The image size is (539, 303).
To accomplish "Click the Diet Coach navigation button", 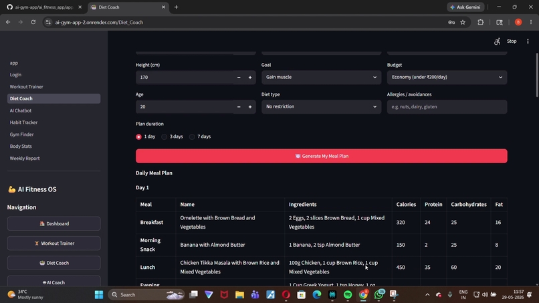I will 54,263.
